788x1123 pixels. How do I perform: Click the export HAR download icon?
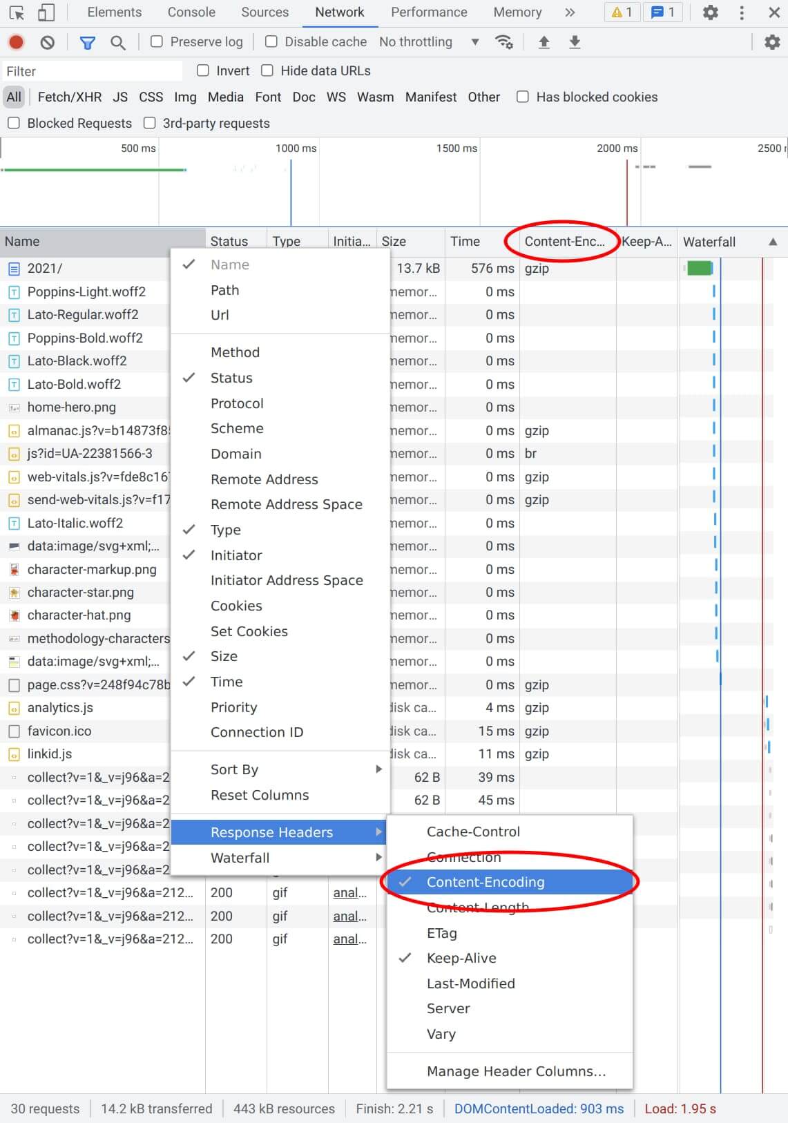click(575, 42)
